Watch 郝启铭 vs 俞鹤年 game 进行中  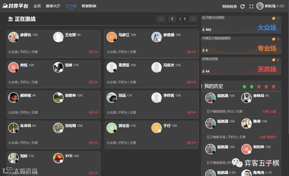click(93, 112)
